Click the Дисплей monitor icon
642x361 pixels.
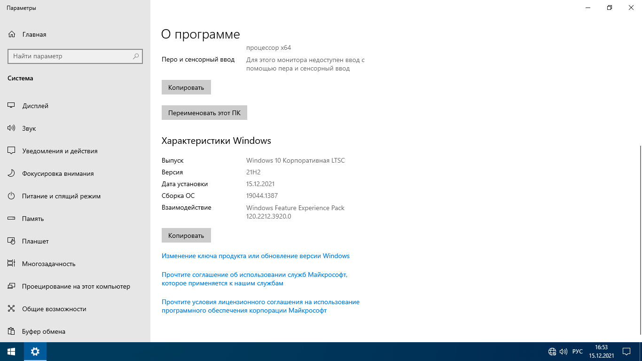pos(12,106)
